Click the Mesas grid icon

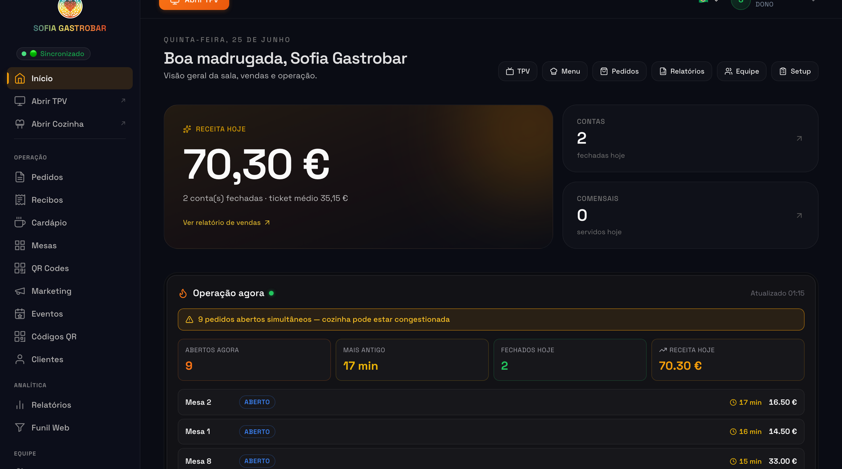(x=20, y=245)
